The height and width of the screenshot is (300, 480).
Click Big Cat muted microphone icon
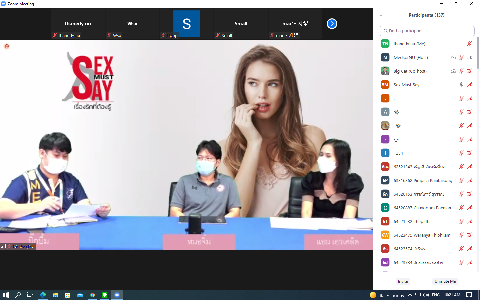point(461,71)
